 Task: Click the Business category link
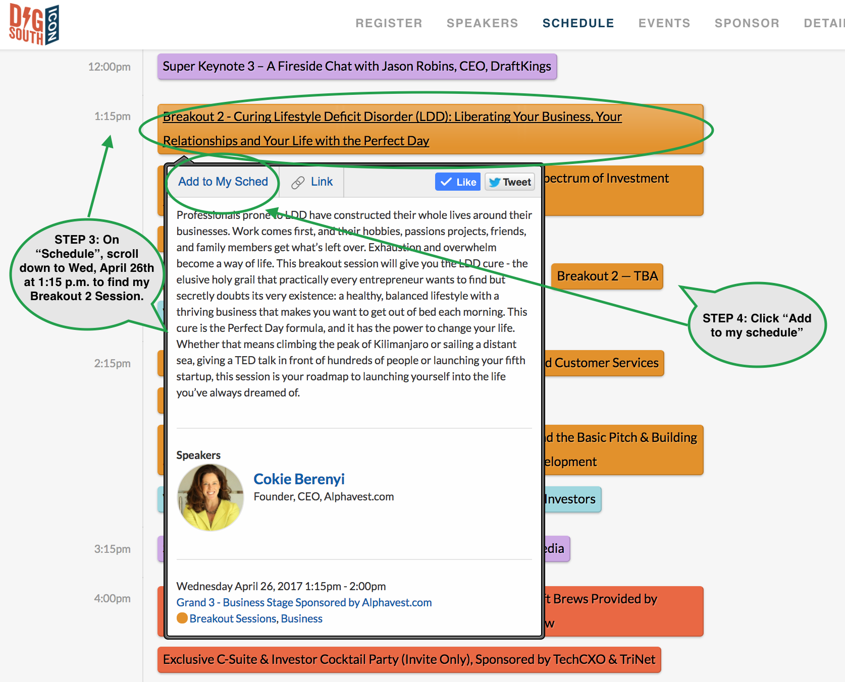point(301,618)
